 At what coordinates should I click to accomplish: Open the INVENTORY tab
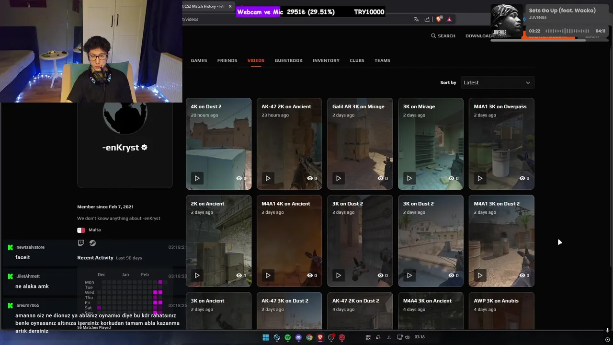point(326,60)
